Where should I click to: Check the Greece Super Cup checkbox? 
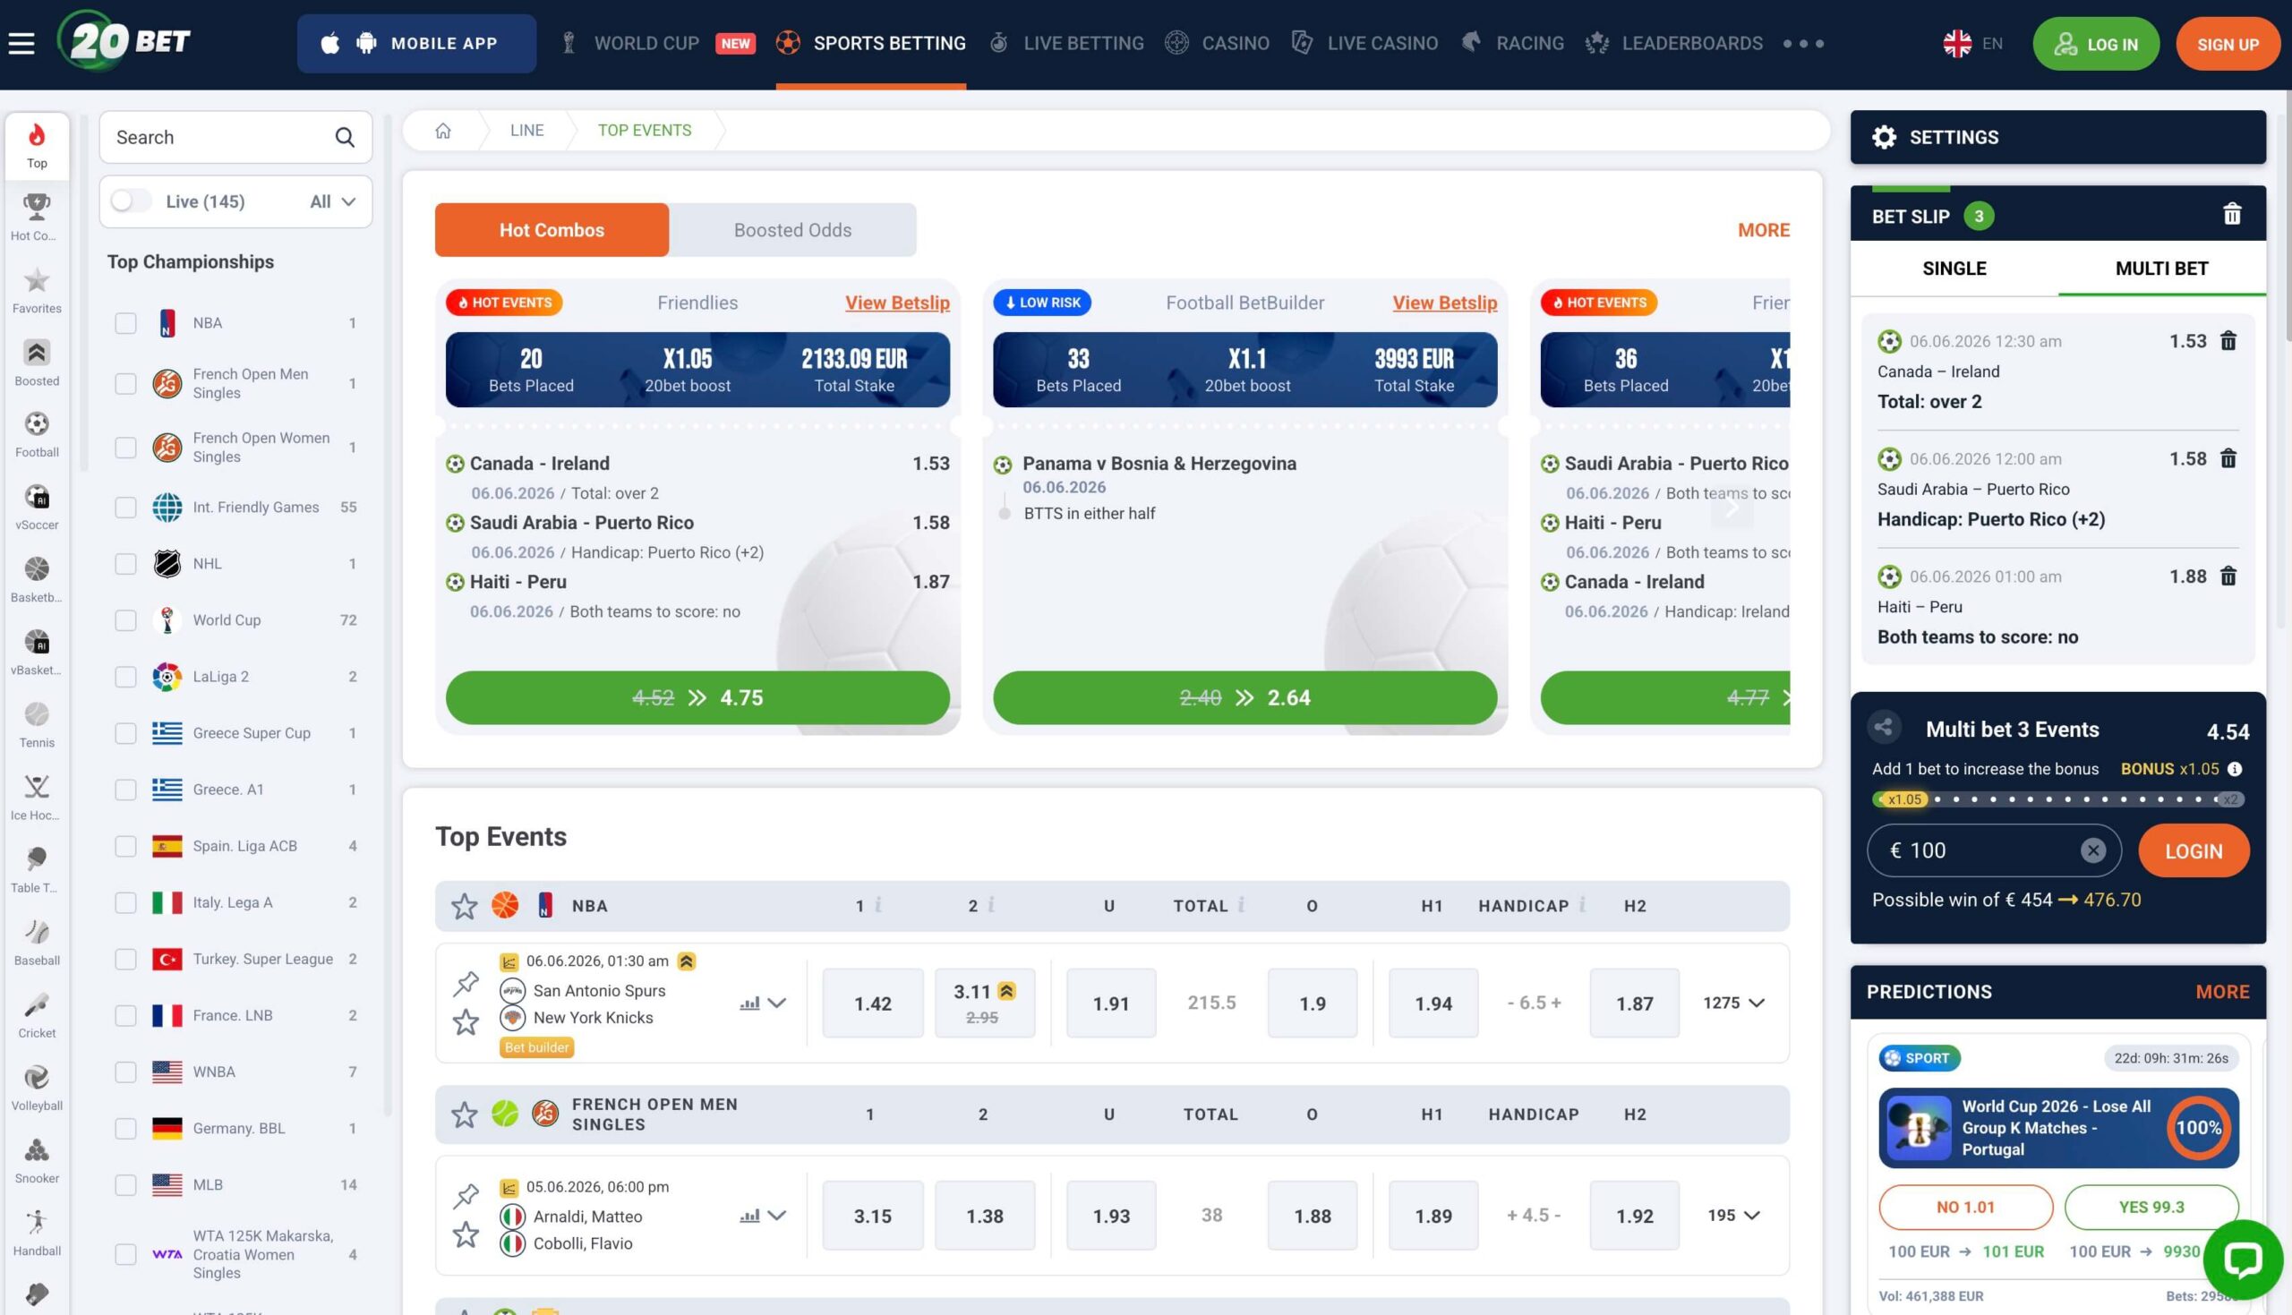click(125, 733)
